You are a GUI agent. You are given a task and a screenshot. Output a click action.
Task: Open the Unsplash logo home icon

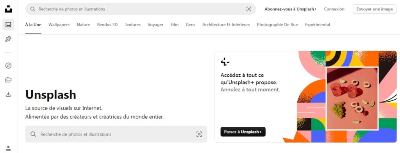pyautogui.click(x=9, y=9)
